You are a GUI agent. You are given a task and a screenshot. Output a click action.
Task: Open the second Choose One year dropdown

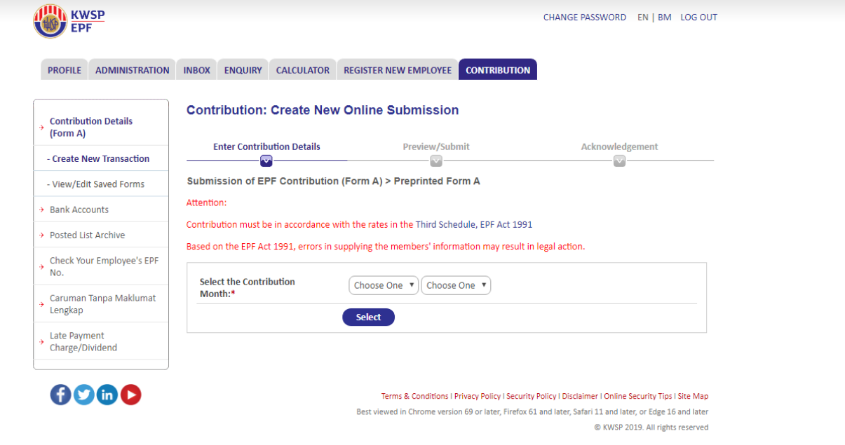pyautogui.click(x=456, y=285)
